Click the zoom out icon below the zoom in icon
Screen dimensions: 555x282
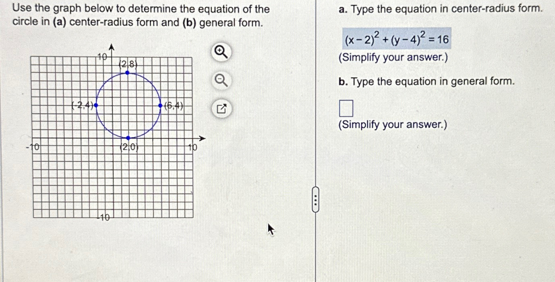(221, 80)
